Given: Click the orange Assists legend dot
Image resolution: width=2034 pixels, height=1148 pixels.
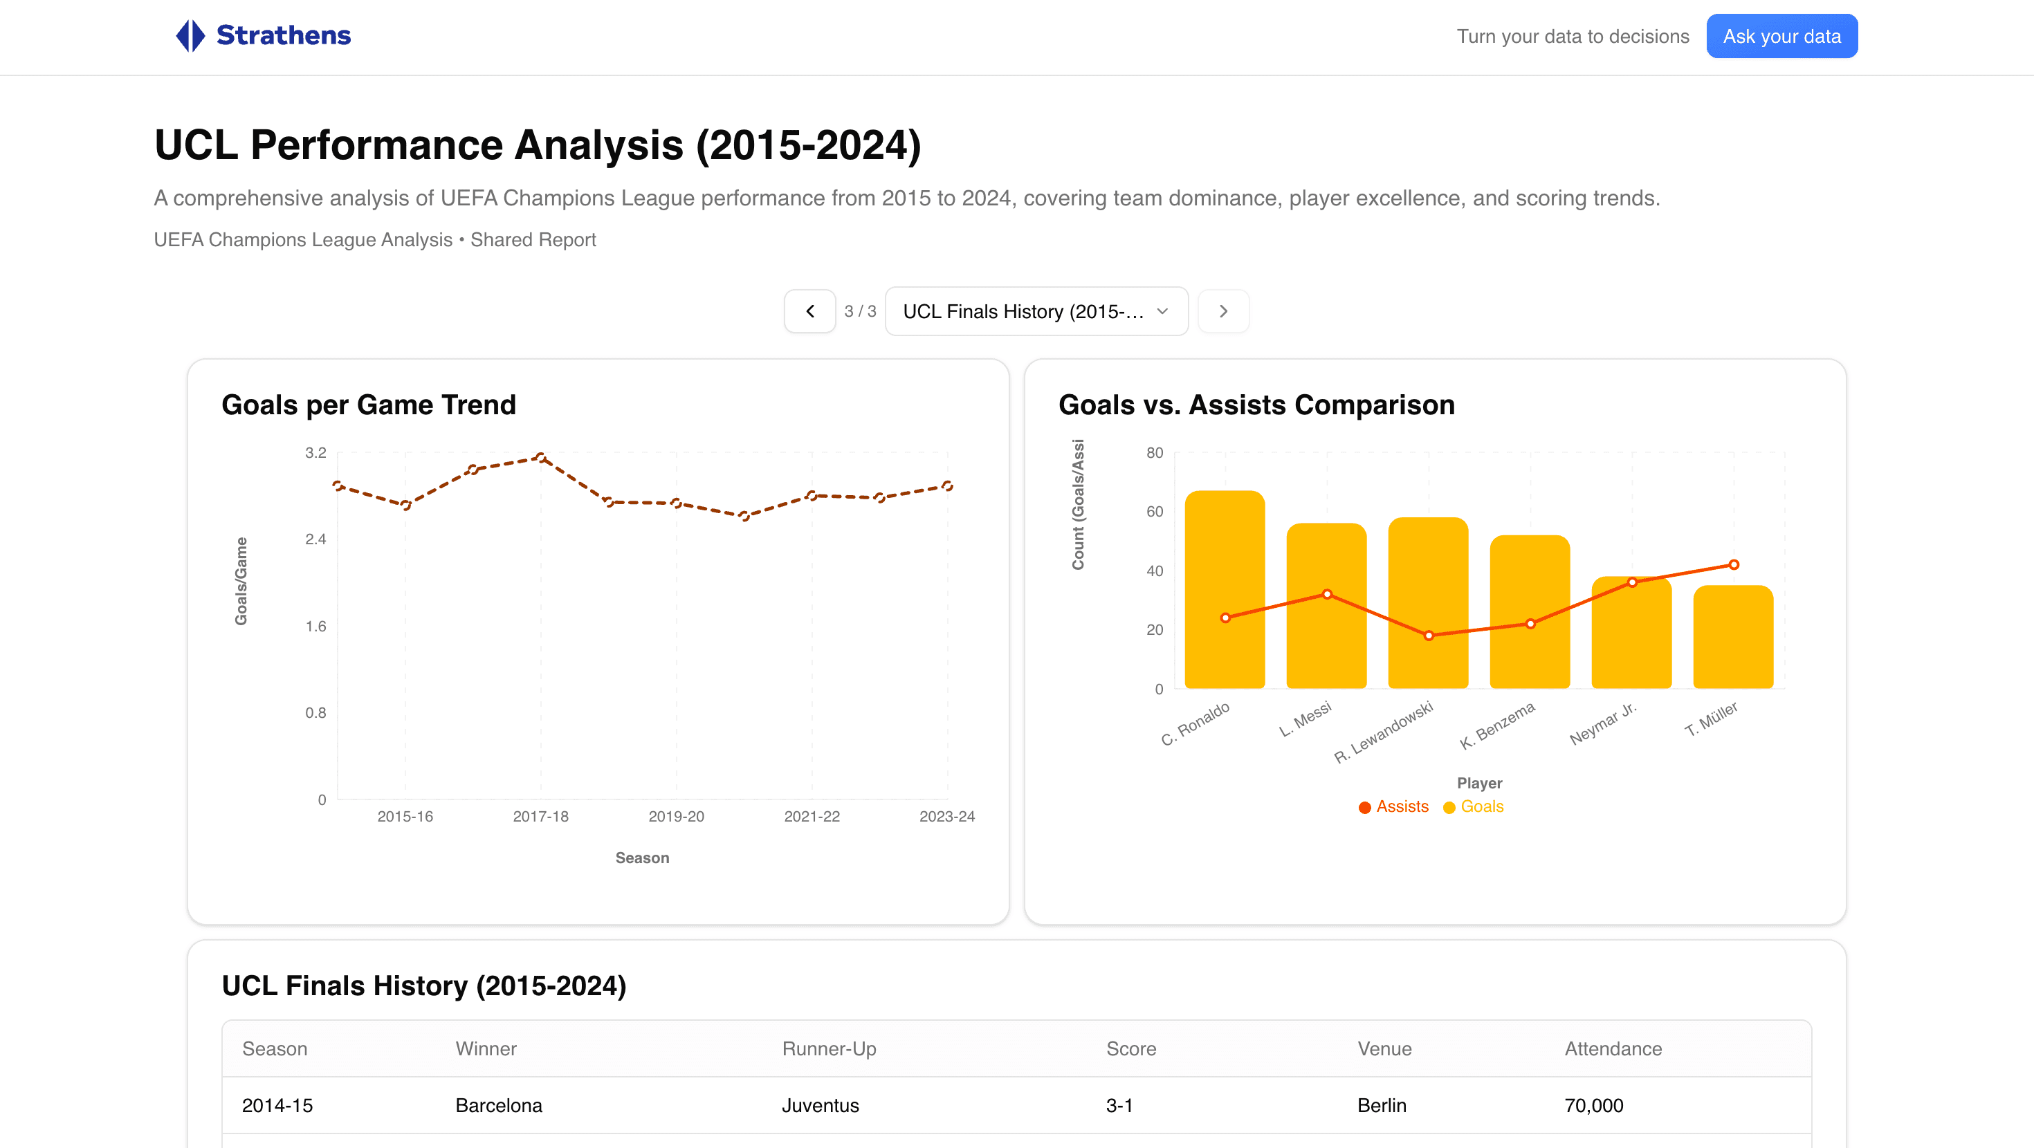Looking at the screenshot, I should click(x=1364, y=807).
